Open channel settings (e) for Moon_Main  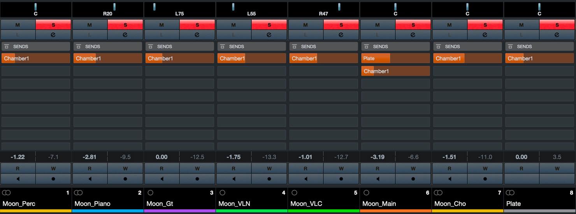pos(413,35)
